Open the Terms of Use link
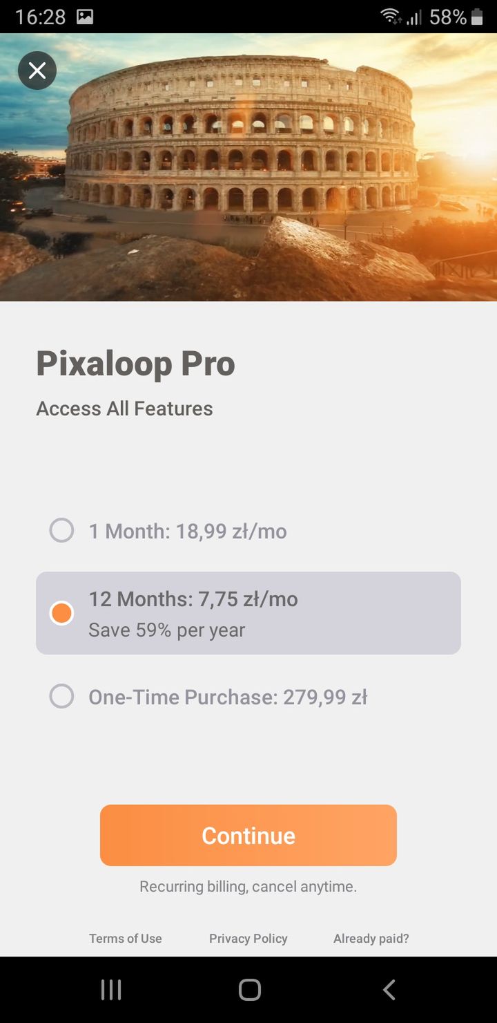 click(x=125, y=938)
